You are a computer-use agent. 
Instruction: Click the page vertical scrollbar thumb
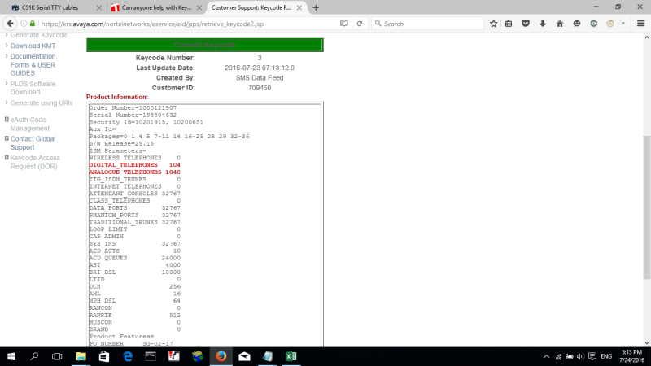647,207
